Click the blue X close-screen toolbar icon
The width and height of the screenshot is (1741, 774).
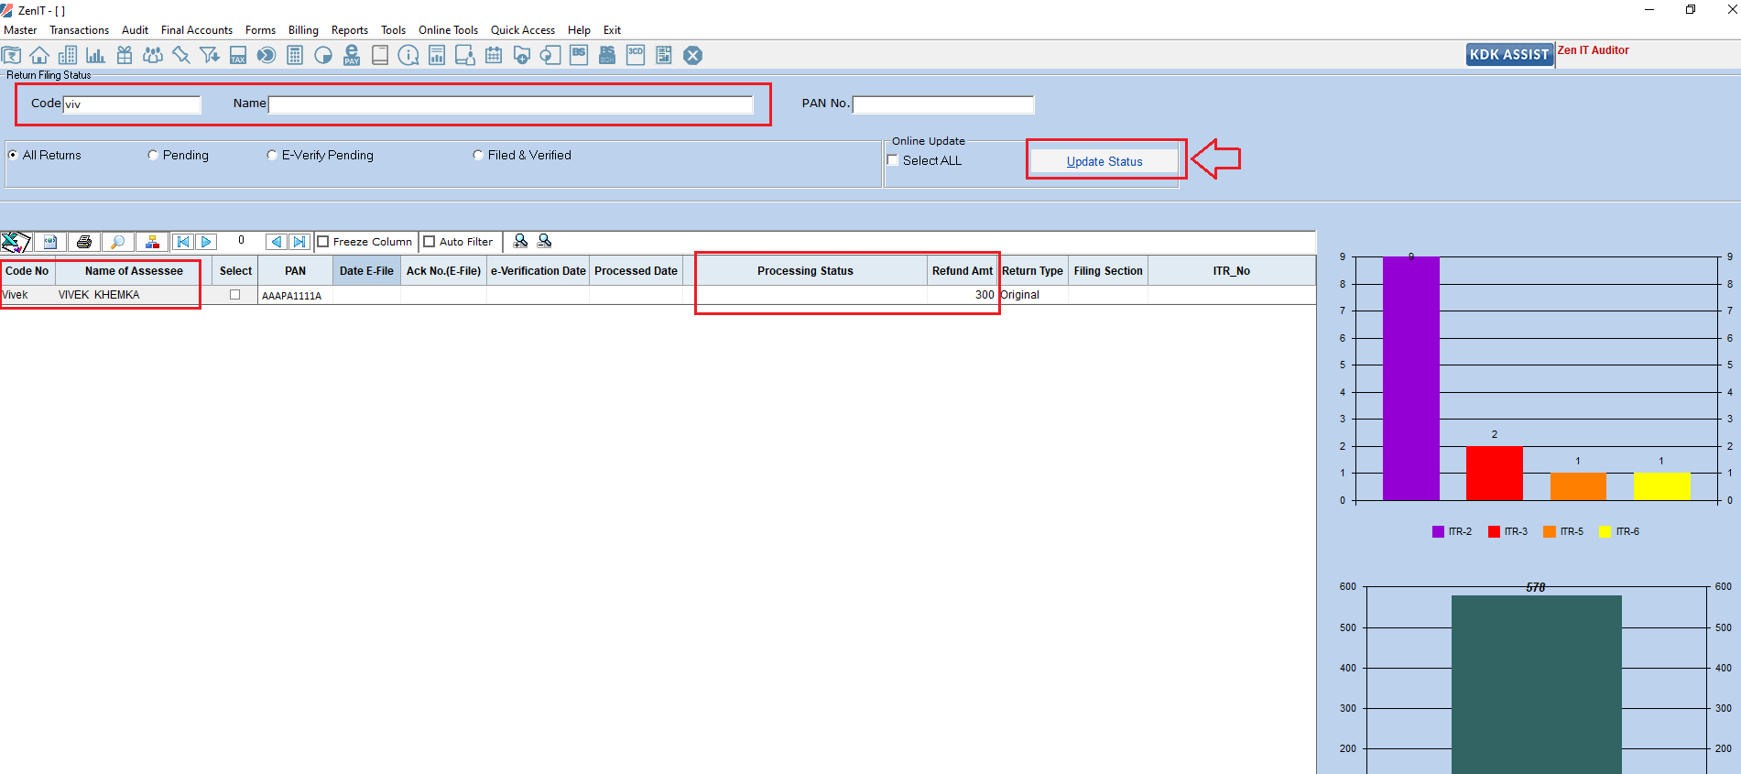pos(693,56)
